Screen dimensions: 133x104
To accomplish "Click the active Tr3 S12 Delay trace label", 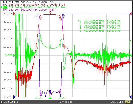I will click(x=34, y=7).
